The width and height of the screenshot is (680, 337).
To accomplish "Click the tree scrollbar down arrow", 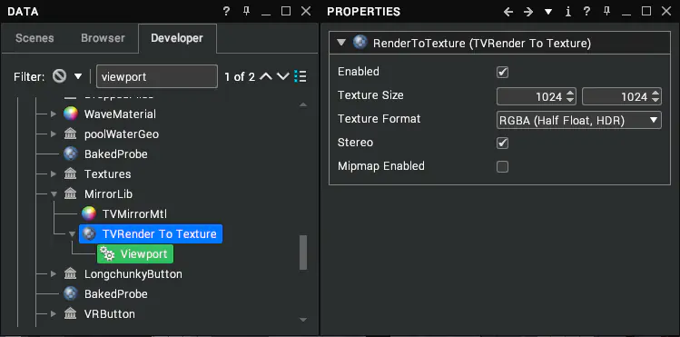I will (x=303, y=320).
